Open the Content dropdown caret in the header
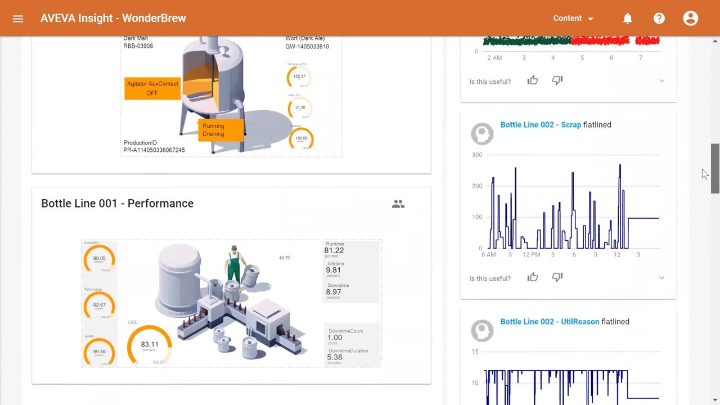 [x=590, y=18]
